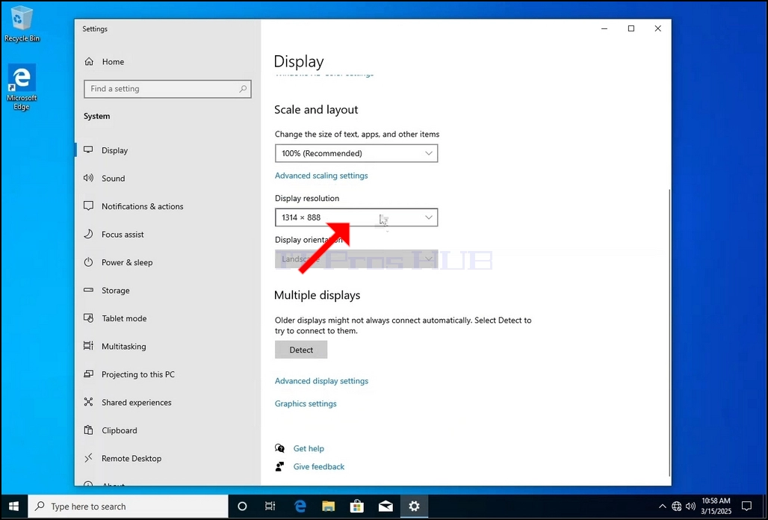Viewport: 768px width, 520px height.
Task: Open Advanced scaling settings link
Action: point(320,176)
